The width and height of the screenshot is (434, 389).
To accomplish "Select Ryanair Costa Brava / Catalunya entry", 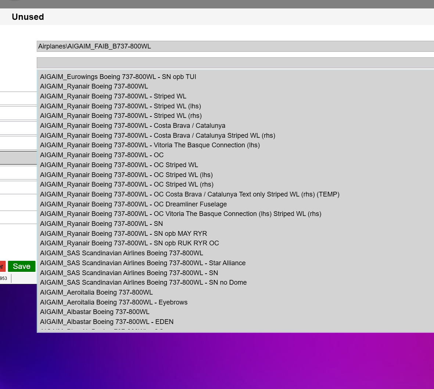I will [x=133, y=126].
